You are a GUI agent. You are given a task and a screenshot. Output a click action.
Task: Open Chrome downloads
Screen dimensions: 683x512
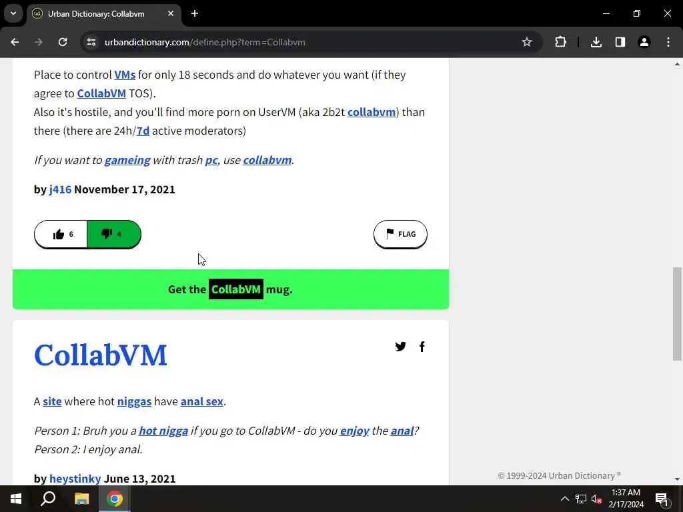coord(596,42)
